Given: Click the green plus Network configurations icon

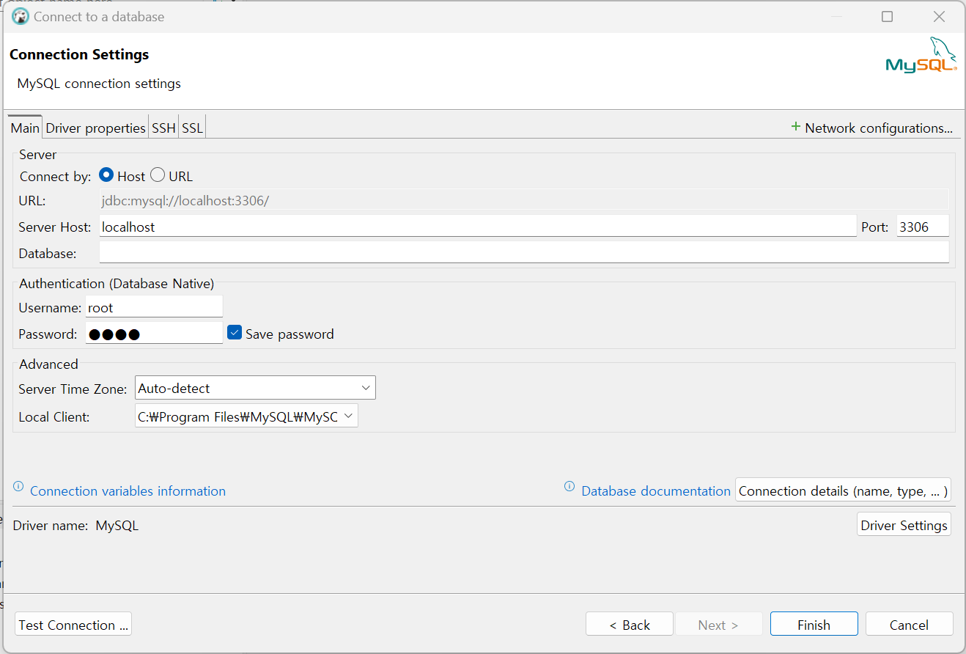Looking at the screenshot, I should [795, 127].
